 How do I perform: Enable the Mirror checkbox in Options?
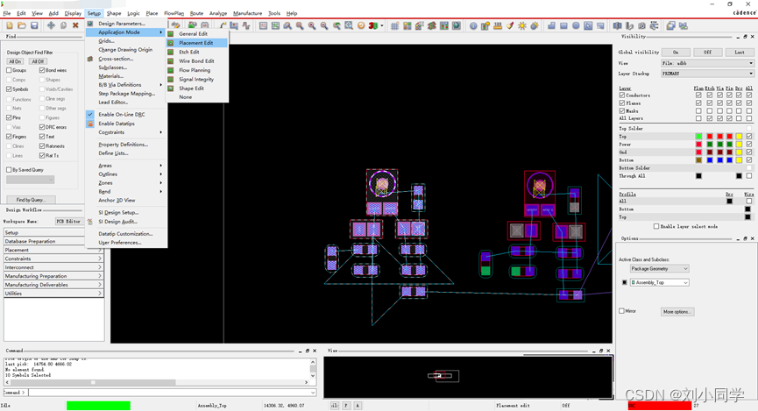622,311
